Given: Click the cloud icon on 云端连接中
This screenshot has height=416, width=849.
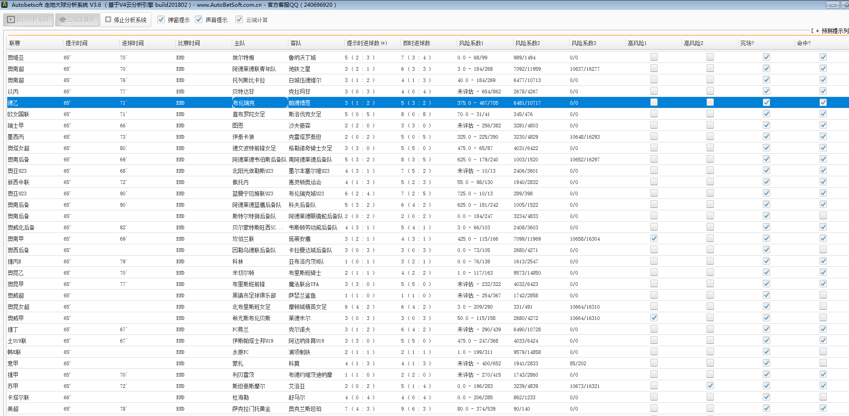Looking at the screenshot, I should (x=63, y=20).
